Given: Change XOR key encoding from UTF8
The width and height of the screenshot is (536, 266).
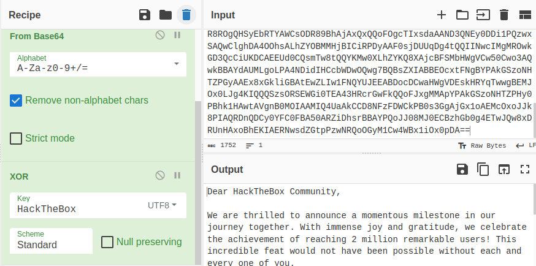Looking at the screenshot, I should click(163, 205).
